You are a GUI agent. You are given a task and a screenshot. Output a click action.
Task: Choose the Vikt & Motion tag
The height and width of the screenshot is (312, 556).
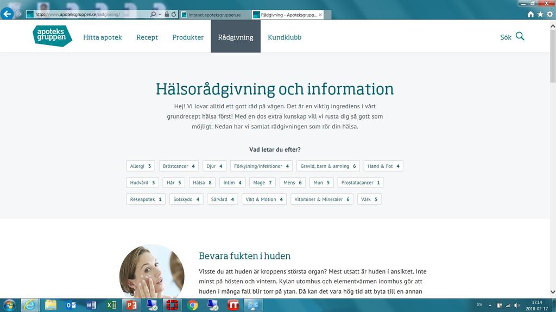point(264,199)
